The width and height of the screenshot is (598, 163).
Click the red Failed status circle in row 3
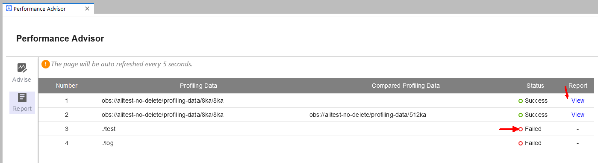click(521, 129)
